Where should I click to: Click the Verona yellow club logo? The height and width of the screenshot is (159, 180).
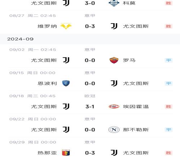coord(66,26)
